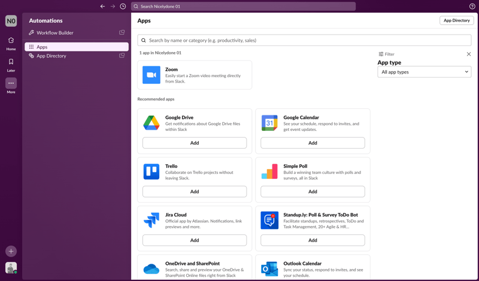Click the N0 workspace switcher icon
479x281 pixels.
tap(11, 21)
